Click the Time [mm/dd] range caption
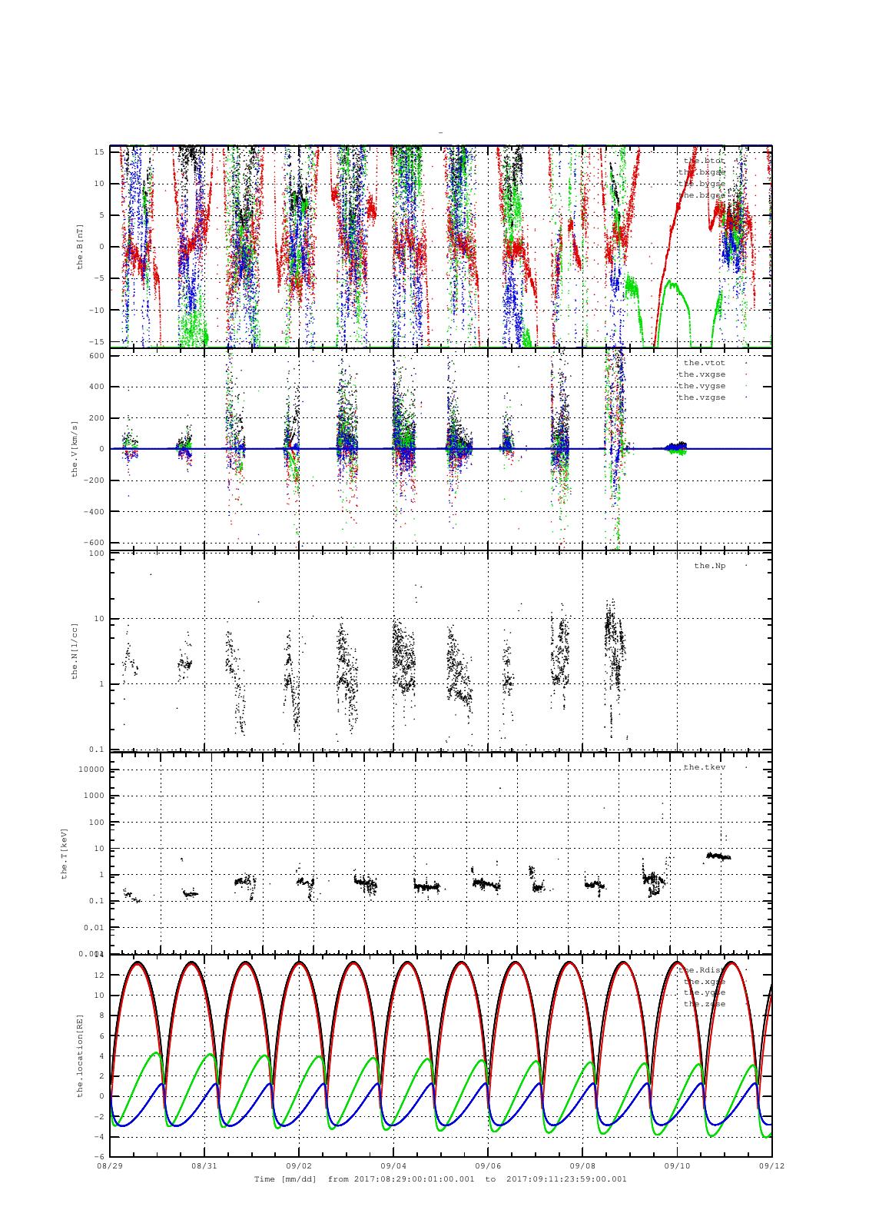The width and height of the screenshot is (869, 1230). (441, 1178)
